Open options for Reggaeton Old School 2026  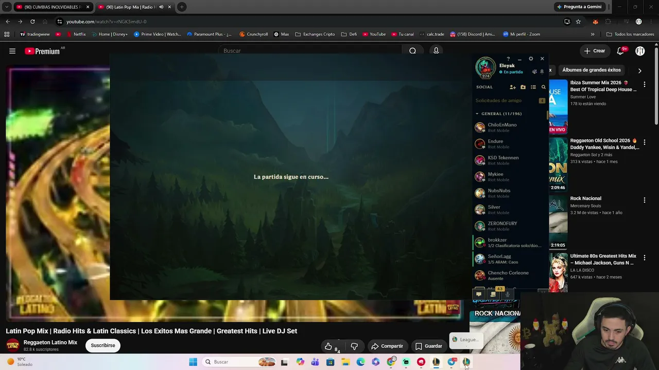[645, 142]
